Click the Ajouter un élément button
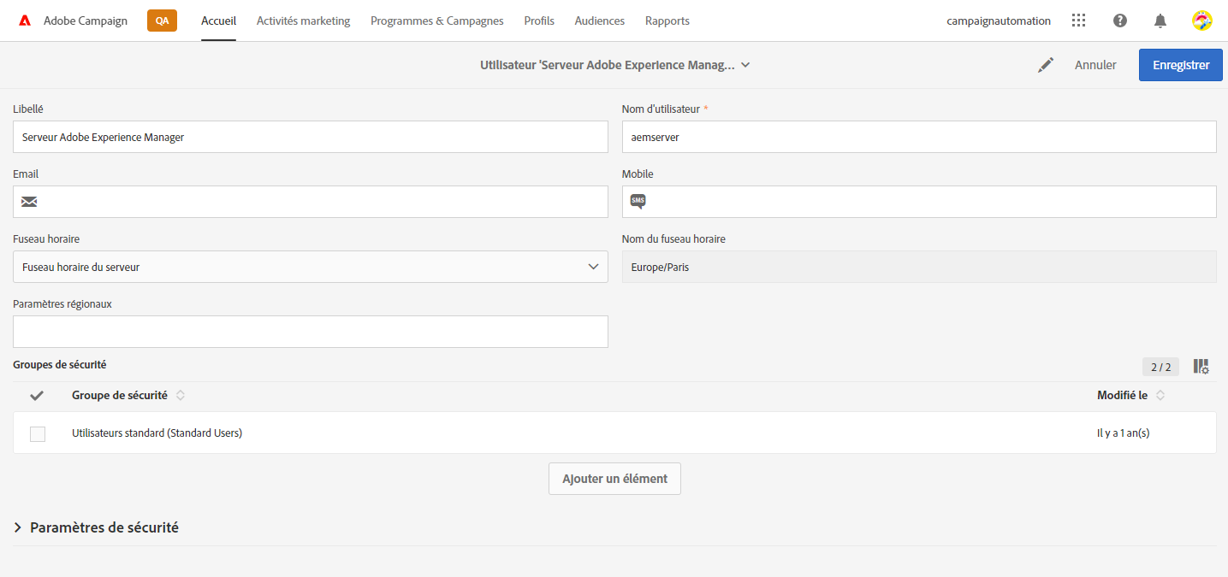 (614, 479)
